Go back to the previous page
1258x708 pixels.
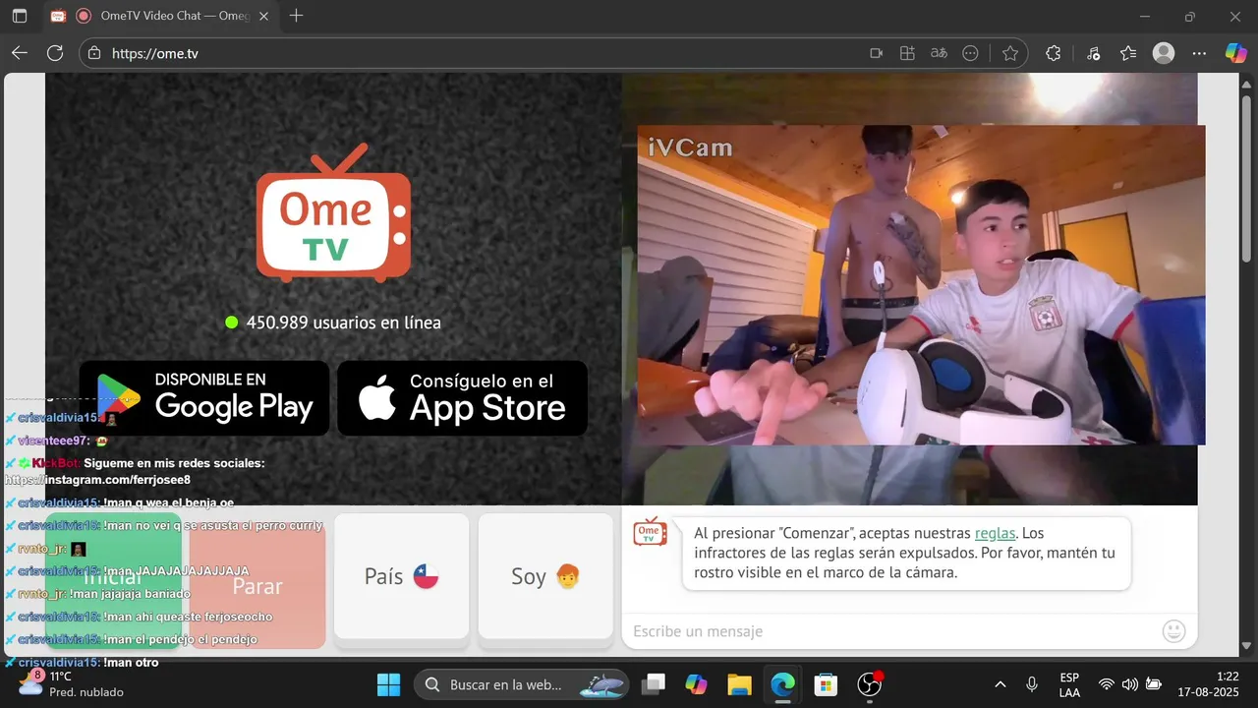[20, 53]
